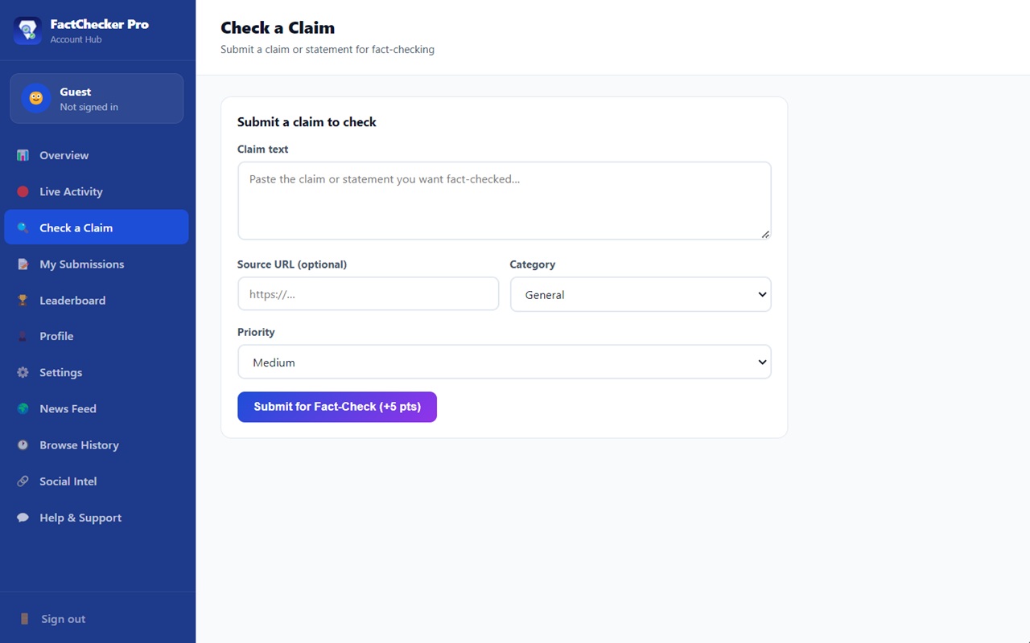The width and height of the screenshot is (1030, 643).
Task: Expand the Priority dropdown showing Medium
Action: tap(505, 362)
